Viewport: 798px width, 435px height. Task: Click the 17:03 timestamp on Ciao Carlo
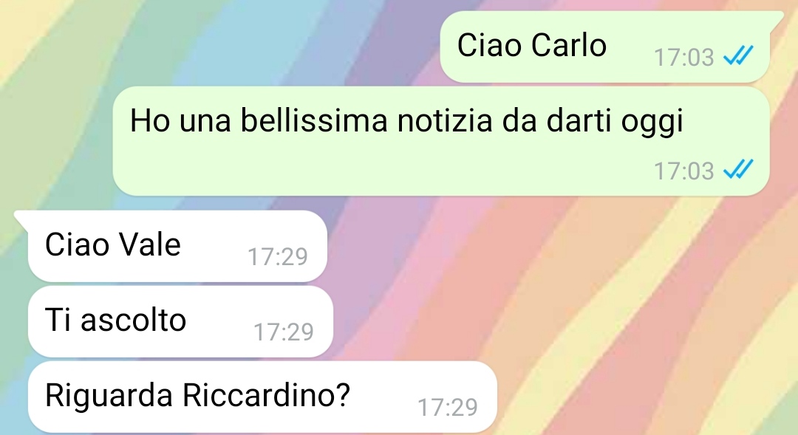coord(683,57)
